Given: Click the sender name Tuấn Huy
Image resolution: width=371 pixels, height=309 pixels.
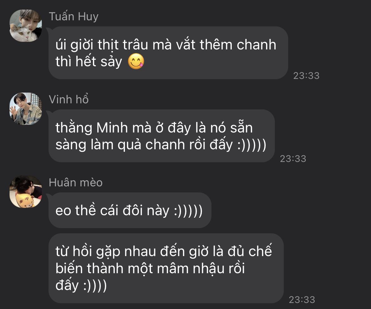Looking at the screenshot, I should 74,16.
